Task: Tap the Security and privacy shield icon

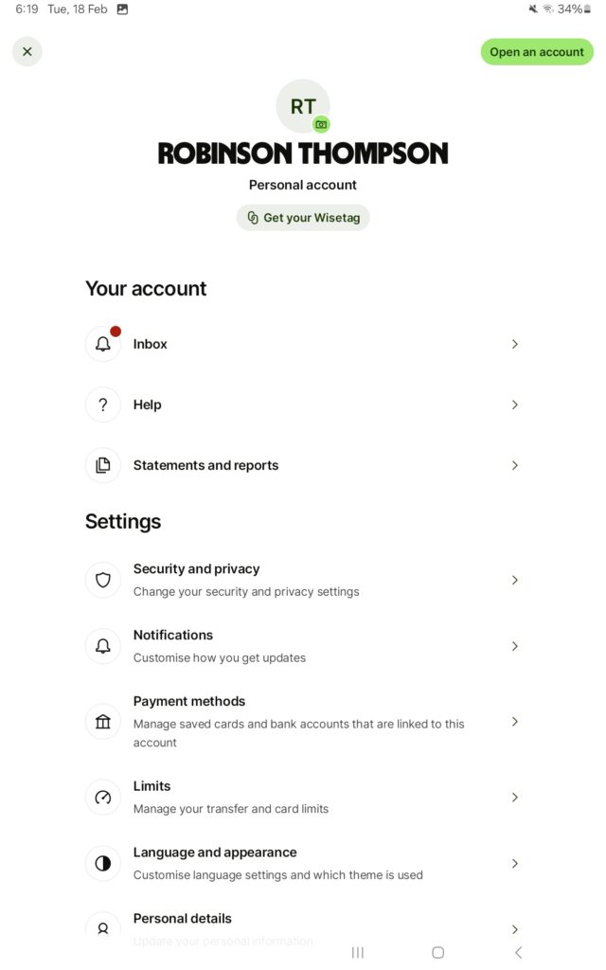Action: 103,580
